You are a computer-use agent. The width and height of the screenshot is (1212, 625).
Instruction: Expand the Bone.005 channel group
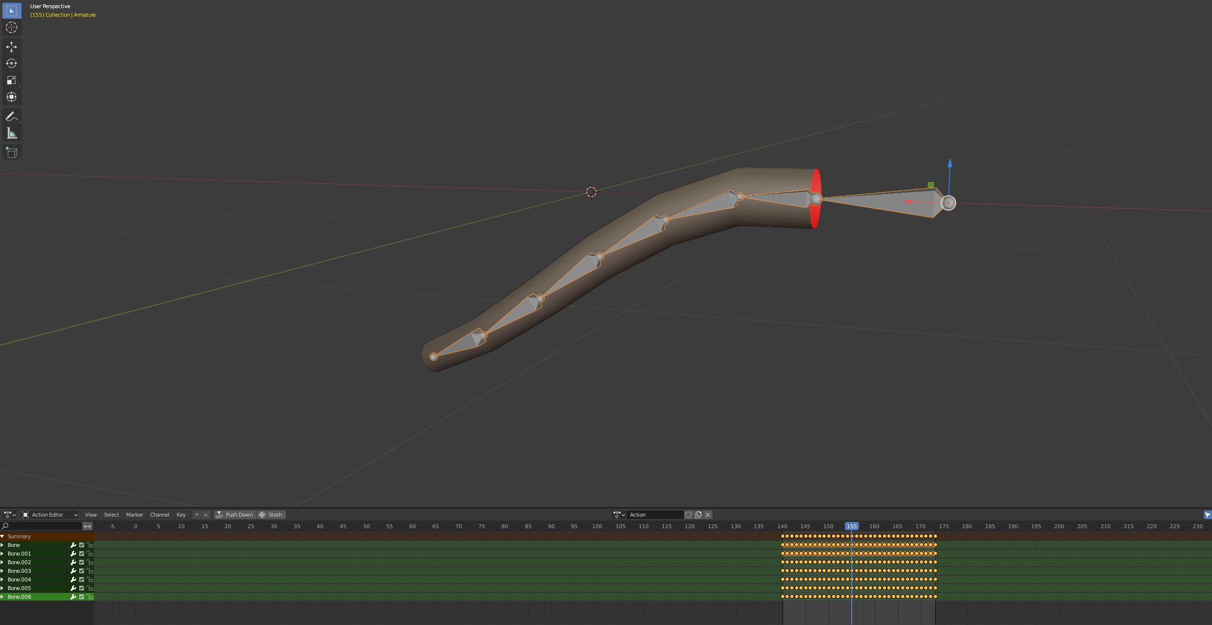[x=2, y=588]
